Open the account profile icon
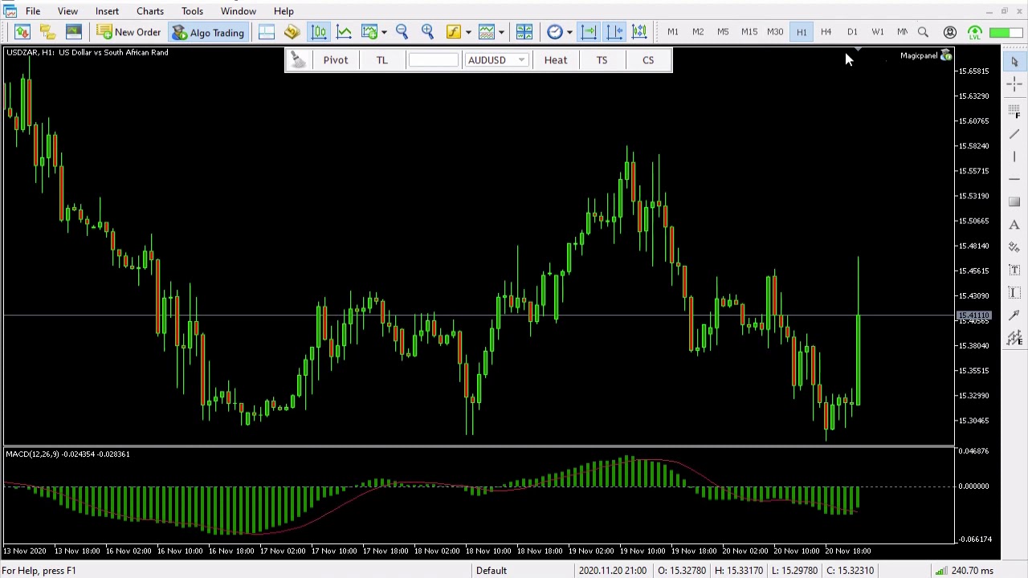This screenshot has width=1028, height=578. pyautogui.click(x=949, y=32)
